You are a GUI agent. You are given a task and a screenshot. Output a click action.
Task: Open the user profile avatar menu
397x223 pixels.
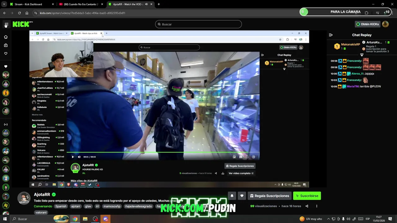tap(385, 24)
